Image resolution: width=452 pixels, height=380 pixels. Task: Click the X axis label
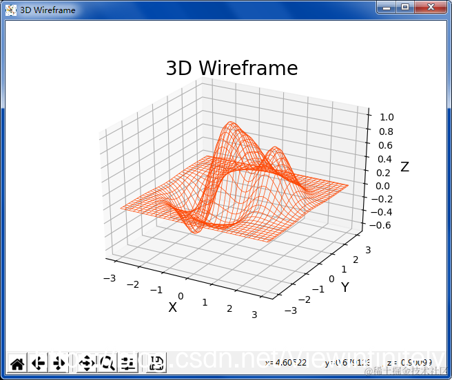coord(172,308)
